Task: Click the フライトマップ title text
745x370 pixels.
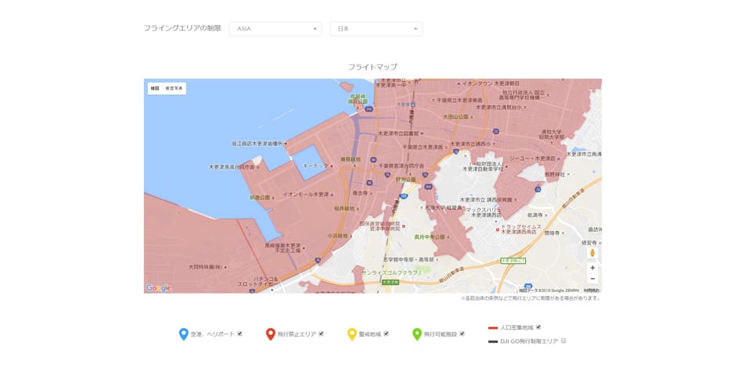Action: click(x=372, y=67)
